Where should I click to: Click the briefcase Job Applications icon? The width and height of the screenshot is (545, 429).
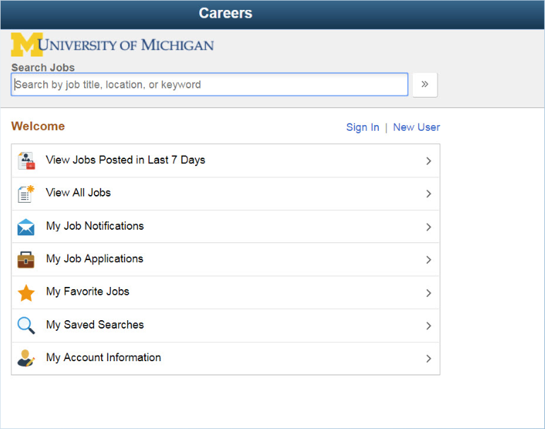26,259
